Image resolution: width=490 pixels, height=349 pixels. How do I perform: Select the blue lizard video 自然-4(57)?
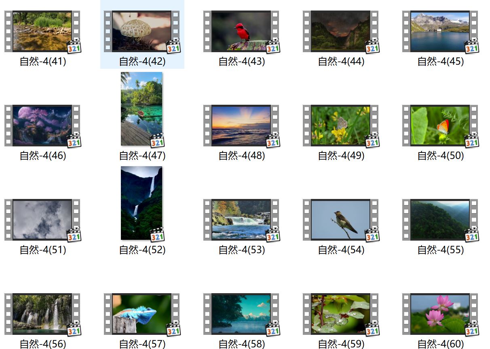(x=142, y=314)
